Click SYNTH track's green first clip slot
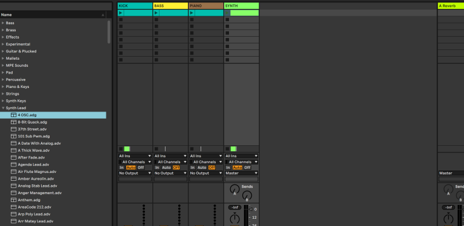Screen dimensions: 464x226 pyautogui.click(x=245, y=13)
